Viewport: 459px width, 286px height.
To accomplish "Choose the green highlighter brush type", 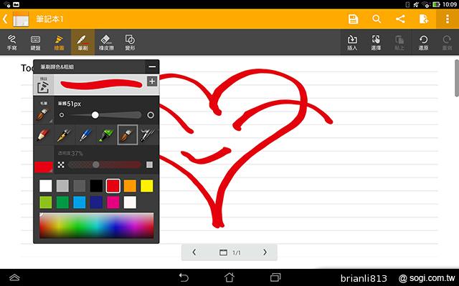I will pyautogui.click(x=107, y=134).
